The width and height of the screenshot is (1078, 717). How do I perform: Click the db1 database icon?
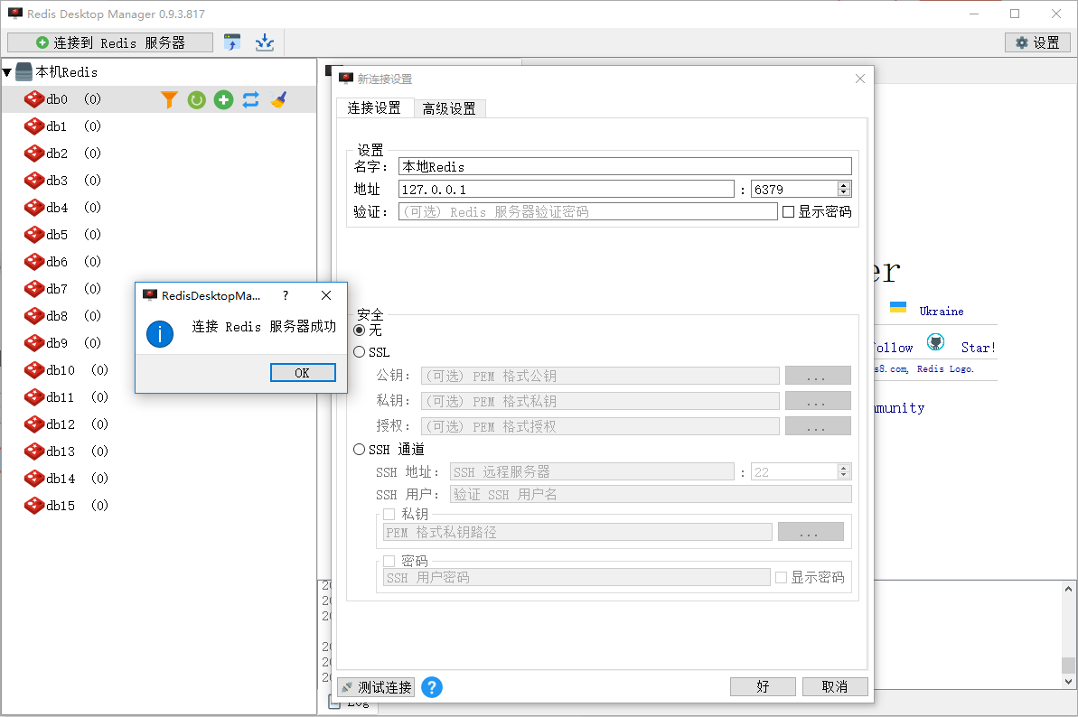point(34,126)
